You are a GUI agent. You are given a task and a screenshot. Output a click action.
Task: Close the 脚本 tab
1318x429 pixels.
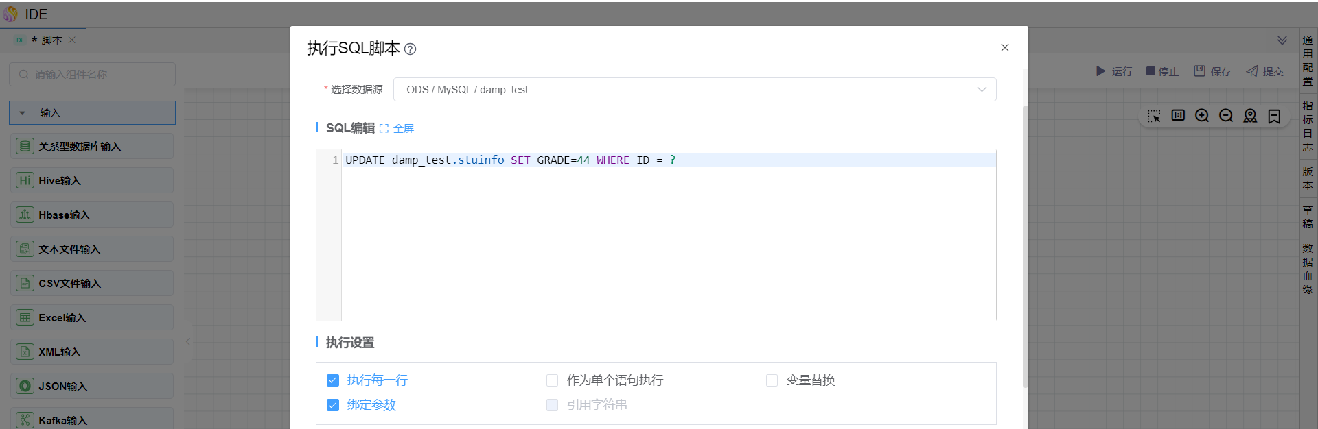[72, 40]
